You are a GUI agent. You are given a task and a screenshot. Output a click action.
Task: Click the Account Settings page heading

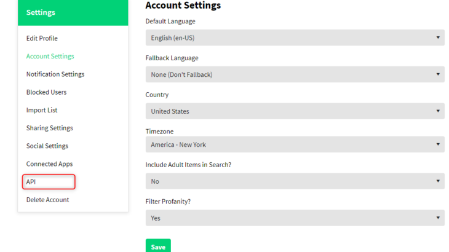(183, 6)
